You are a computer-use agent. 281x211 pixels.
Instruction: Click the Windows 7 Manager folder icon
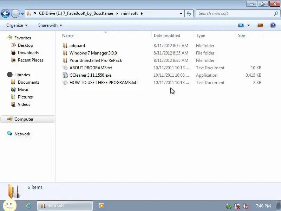click(65, 53)
